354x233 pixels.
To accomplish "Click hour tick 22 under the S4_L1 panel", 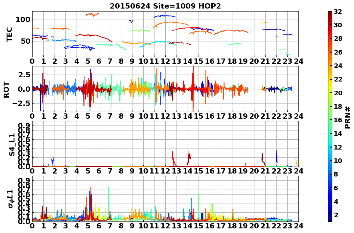I will coord(276,171).
